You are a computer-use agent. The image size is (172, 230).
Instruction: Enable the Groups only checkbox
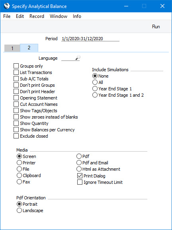[x=16, y=66]
